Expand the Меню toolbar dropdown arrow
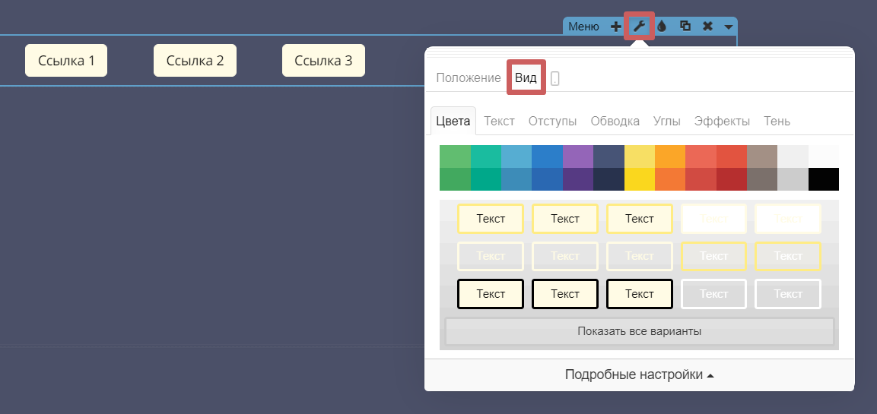The height and width of the screenshot is (414, 877). pyautogui.click(x=729, y=27)
